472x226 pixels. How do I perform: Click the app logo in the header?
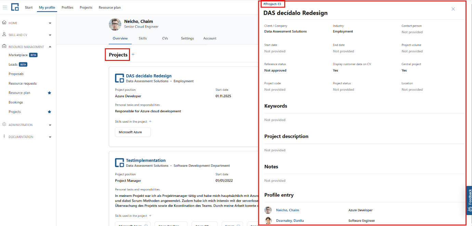[x=15, y=7]
